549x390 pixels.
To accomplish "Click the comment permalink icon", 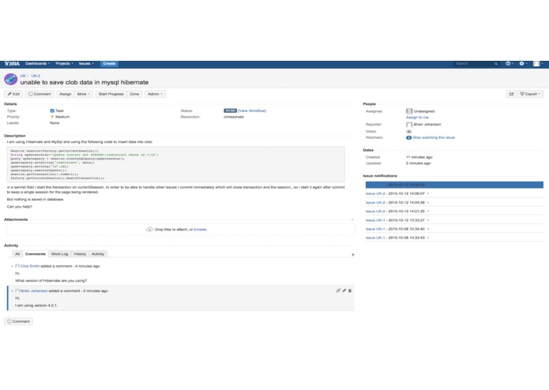I will pyautogui.click(x=338, y=291).
